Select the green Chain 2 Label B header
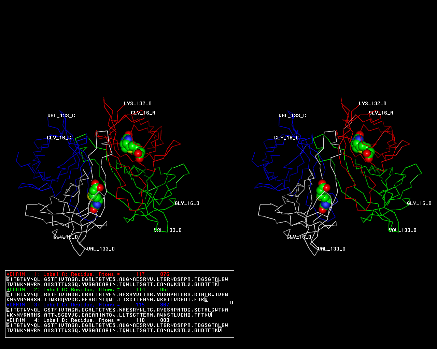437x349 pixels. [88, 289]
